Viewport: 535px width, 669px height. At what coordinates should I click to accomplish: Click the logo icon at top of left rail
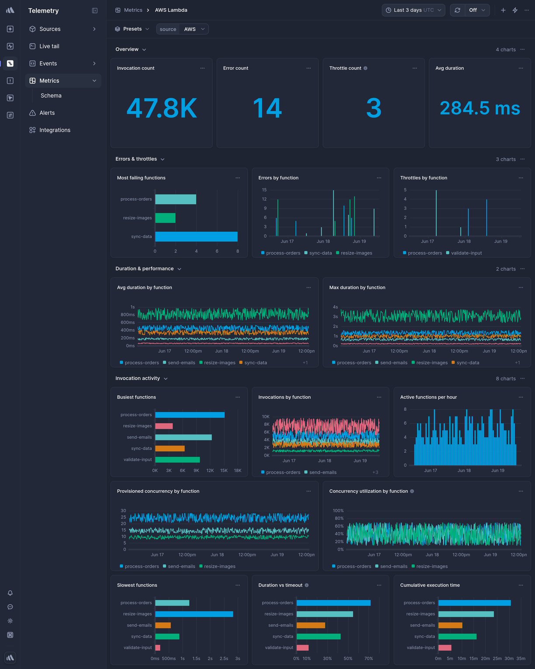point(10,10)
